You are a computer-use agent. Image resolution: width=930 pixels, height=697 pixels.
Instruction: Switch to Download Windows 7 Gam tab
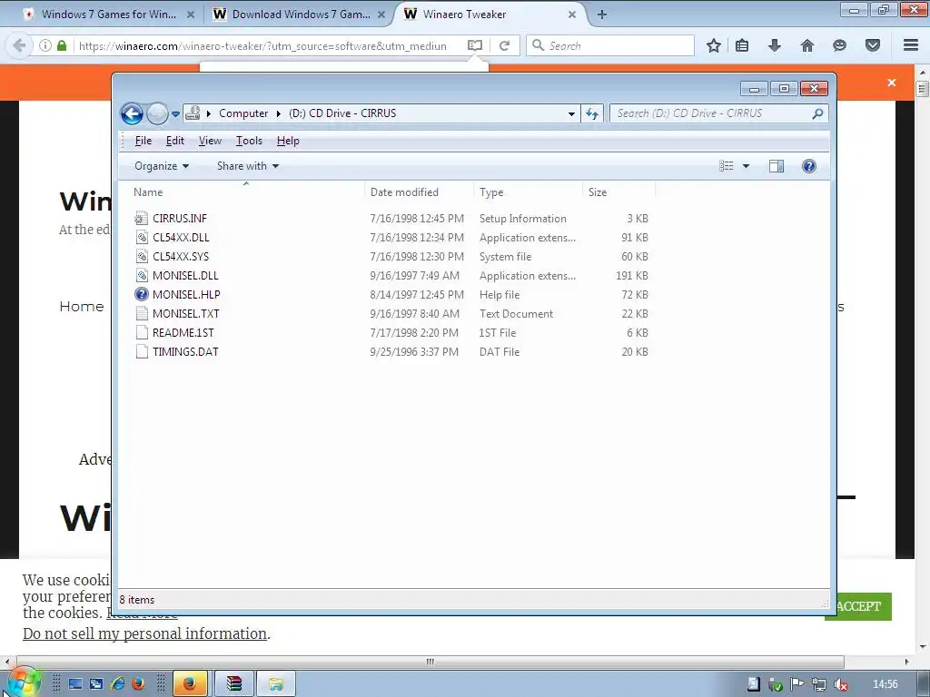coord(301,15)
